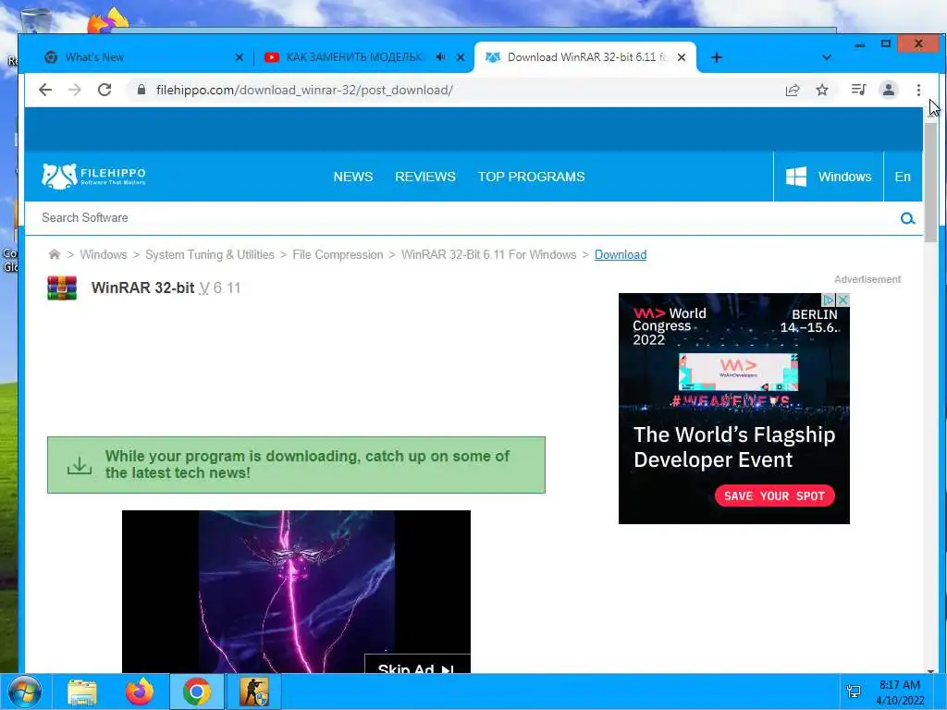Close the YouTube КАК ЗАМЕНИТЬ tab
Image resolution: width=947 pixels, height=710 pixels.
(x=461, y=57)
